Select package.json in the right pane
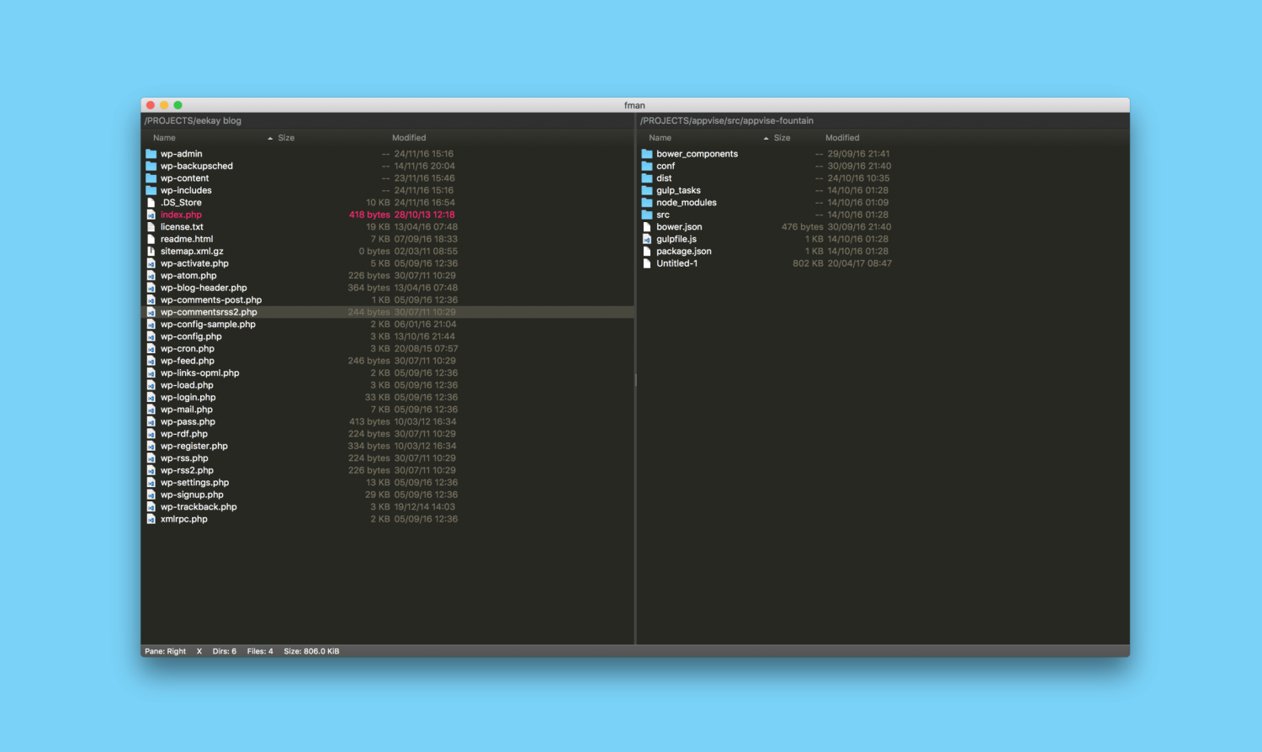This screenshot has height=752, width=1262. tap(684, 252)
